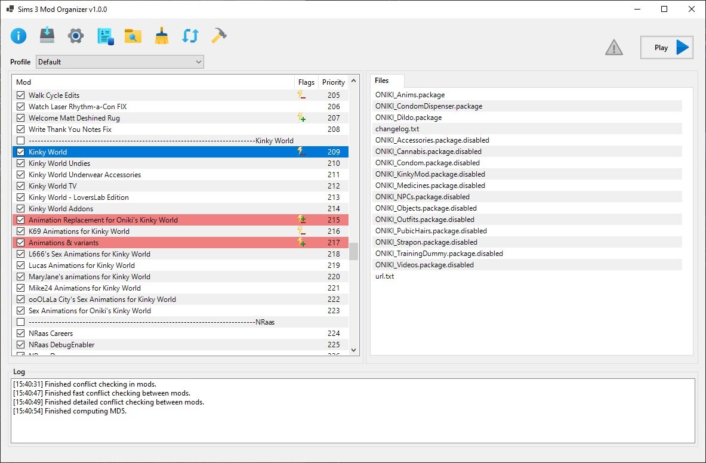Click flag icon on Welcome Matt Deshined Rug
Screen dimensions: 706x463
pyautogui.click(x=301, y=118)
